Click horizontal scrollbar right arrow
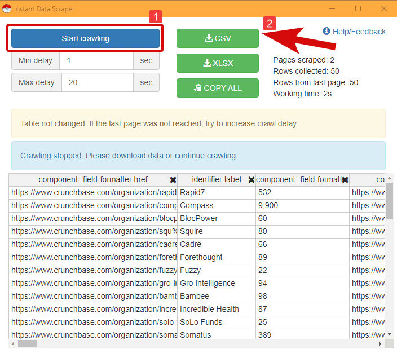Screen dimensions: 397x362 380,343
